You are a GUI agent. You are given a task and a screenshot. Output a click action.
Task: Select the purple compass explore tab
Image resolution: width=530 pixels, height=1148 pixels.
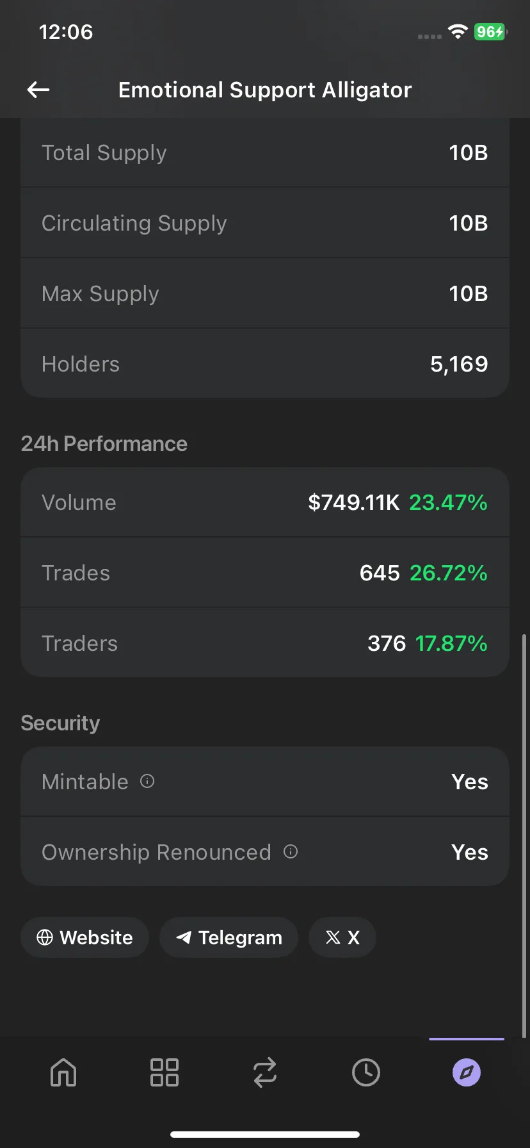467,1072
